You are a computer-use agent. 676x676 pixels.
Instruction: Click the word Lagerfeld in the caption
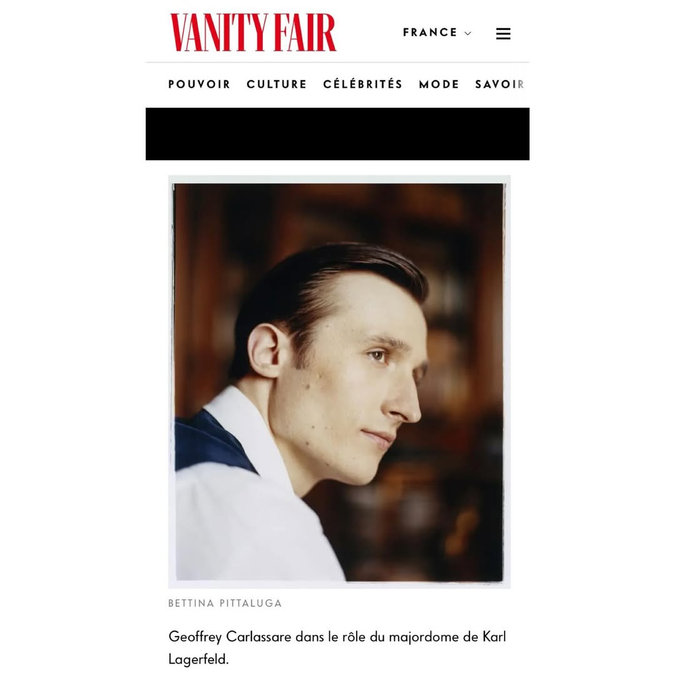pos(198,660)
